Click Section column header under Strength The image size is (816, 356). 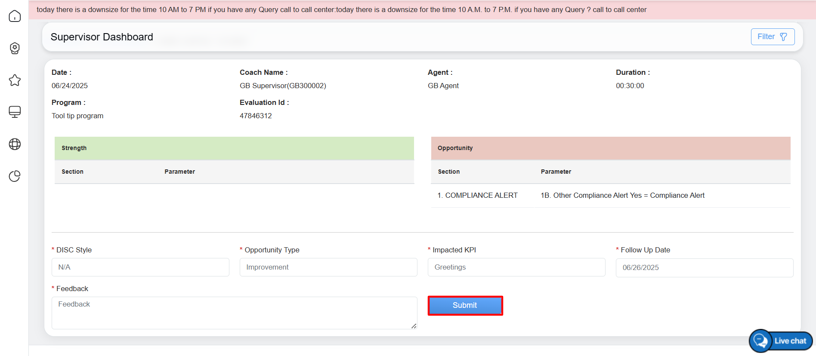72,172
